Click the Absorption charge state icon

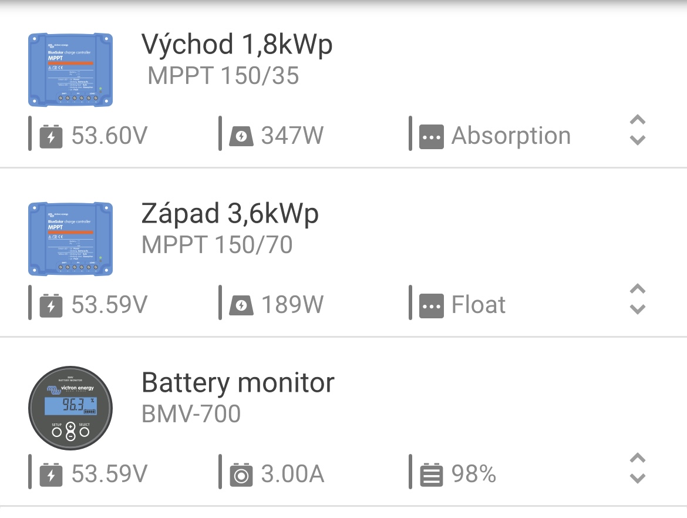pyautogui.click(x=432, y=136)
